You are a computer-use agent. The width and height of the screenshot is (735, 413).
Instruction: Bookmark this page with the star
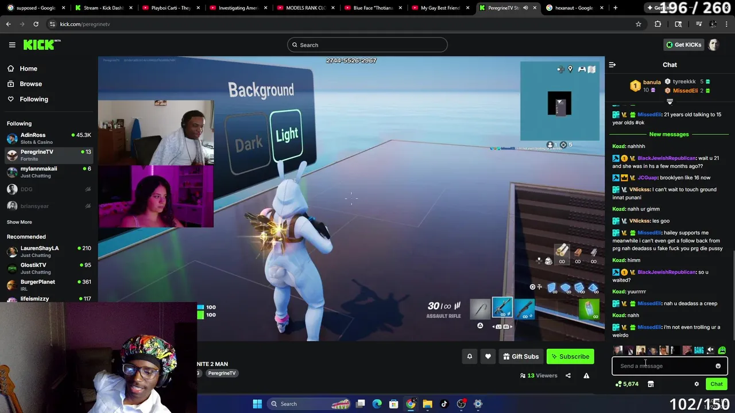click(x=638, y=24)
